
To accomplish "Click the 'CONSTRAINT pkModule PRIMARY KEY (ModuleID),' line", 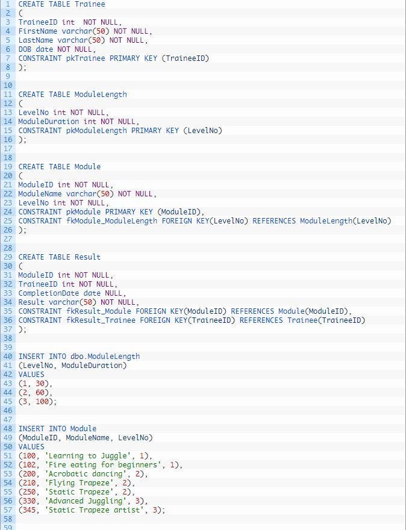I will (111, 212).
